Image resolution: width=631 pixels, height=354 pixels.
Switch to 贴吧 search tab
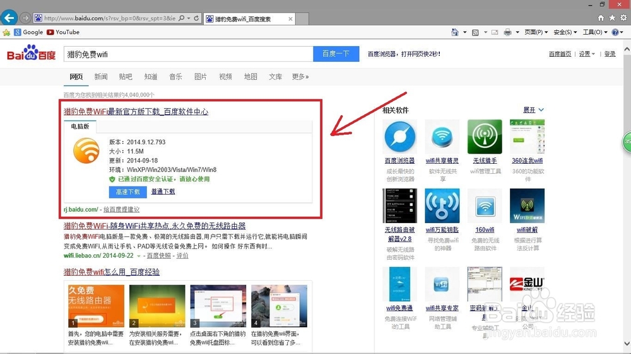126,76
